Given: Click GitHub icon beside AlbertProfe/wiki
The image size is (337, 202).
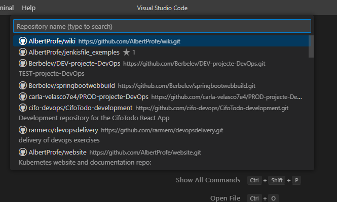Looking at the screenshot, I should point(22,41).
